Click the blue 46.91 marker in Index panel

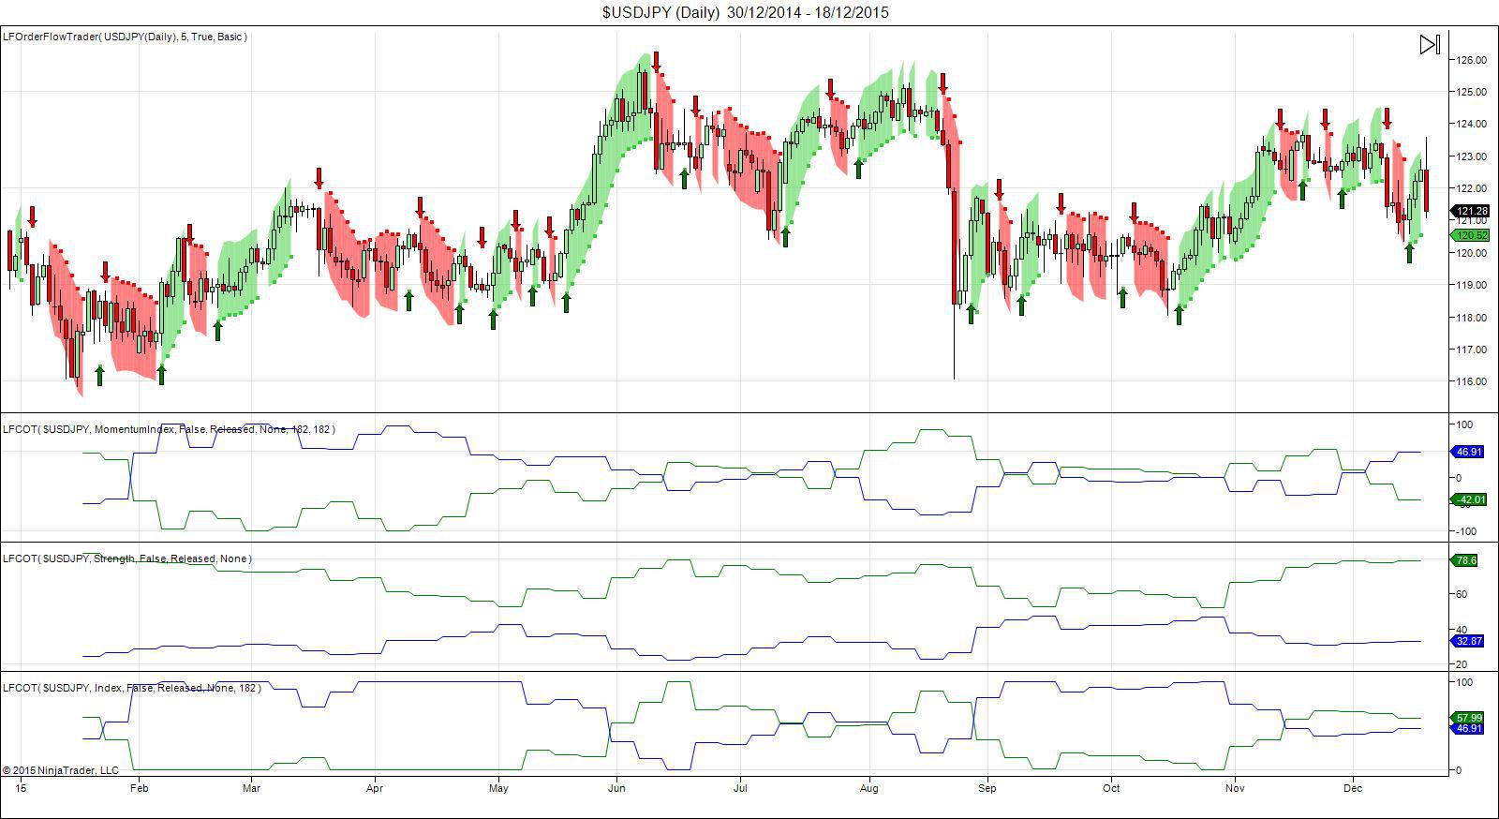click(x=1468, y=728)
